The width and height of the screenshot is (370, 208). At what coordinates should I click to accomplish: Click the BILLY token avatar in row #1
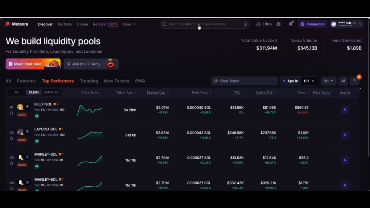20,107
